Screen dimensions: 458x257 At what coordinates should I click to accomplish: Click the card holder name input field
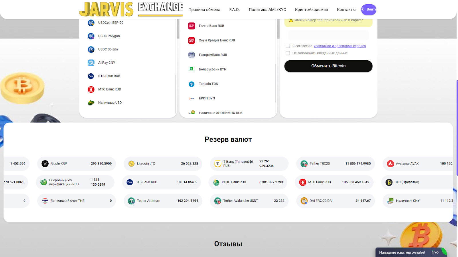tap(328, 35)
